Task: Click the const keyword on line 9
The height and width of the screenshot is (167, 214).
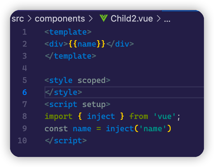Action: point(56,128)
